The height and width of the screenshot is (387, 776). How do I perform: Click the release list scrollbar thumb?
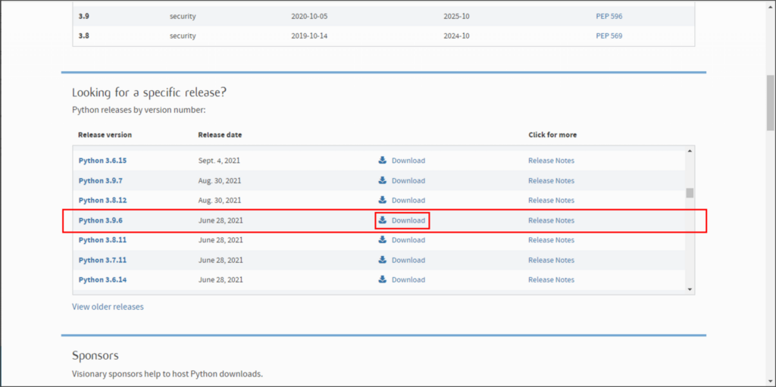690,192
